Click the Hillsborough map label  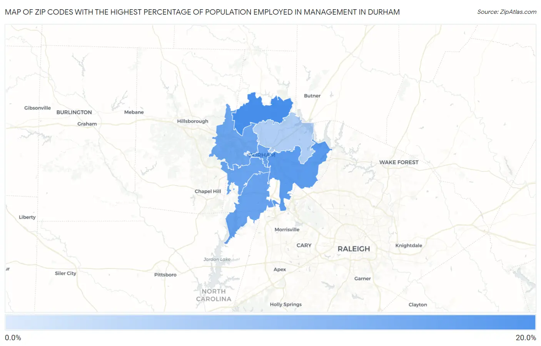pos(192,121)
